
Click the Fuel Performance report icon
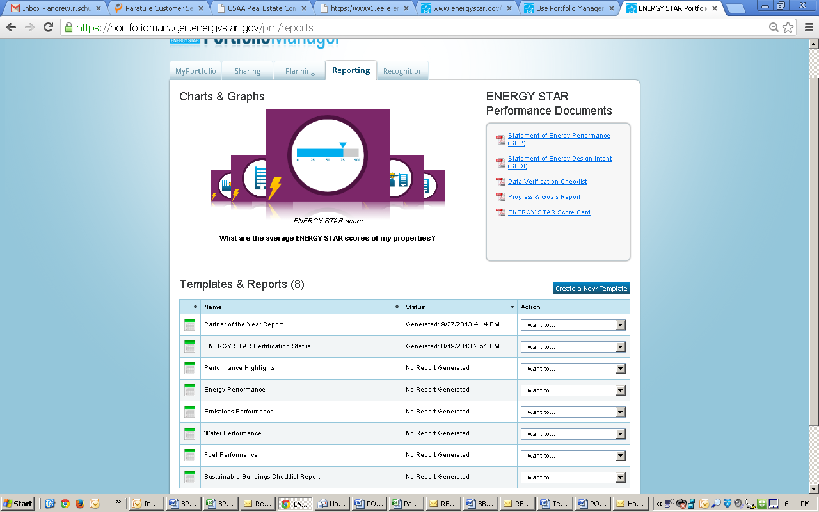tap(189, 455)
